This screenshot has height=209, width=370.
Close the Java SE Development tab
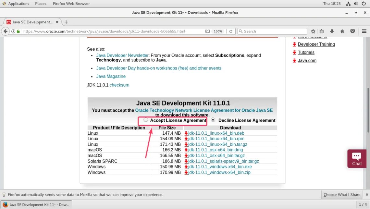tap(57, 22)
